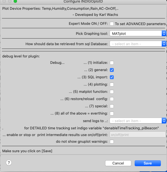Tick (8) all of the above checkbox
Image resolution: width=167 pixels, height=172 pixels.
tap(112, 113)
